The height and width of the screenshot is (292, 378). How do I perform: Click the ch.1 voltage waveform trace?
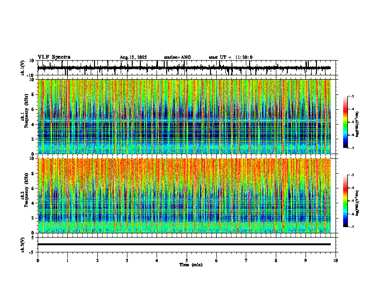pyautogui.click(x=184, y=68)
